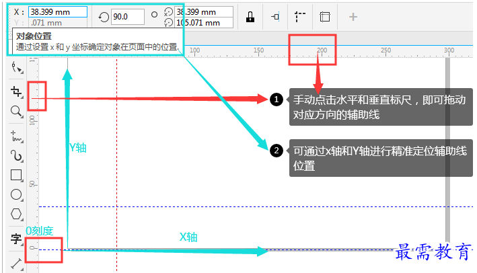This screenshot has width=477, height=273.
Task: Click the horizontal ruler at 150 mark
Action: pos(258,50)
